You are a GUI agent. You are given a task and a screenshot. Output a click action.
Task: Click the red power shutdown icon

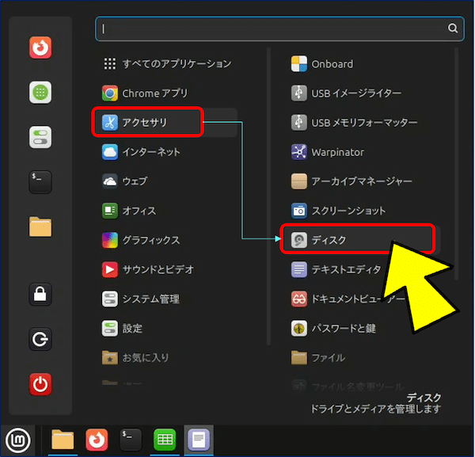[40, 386]
